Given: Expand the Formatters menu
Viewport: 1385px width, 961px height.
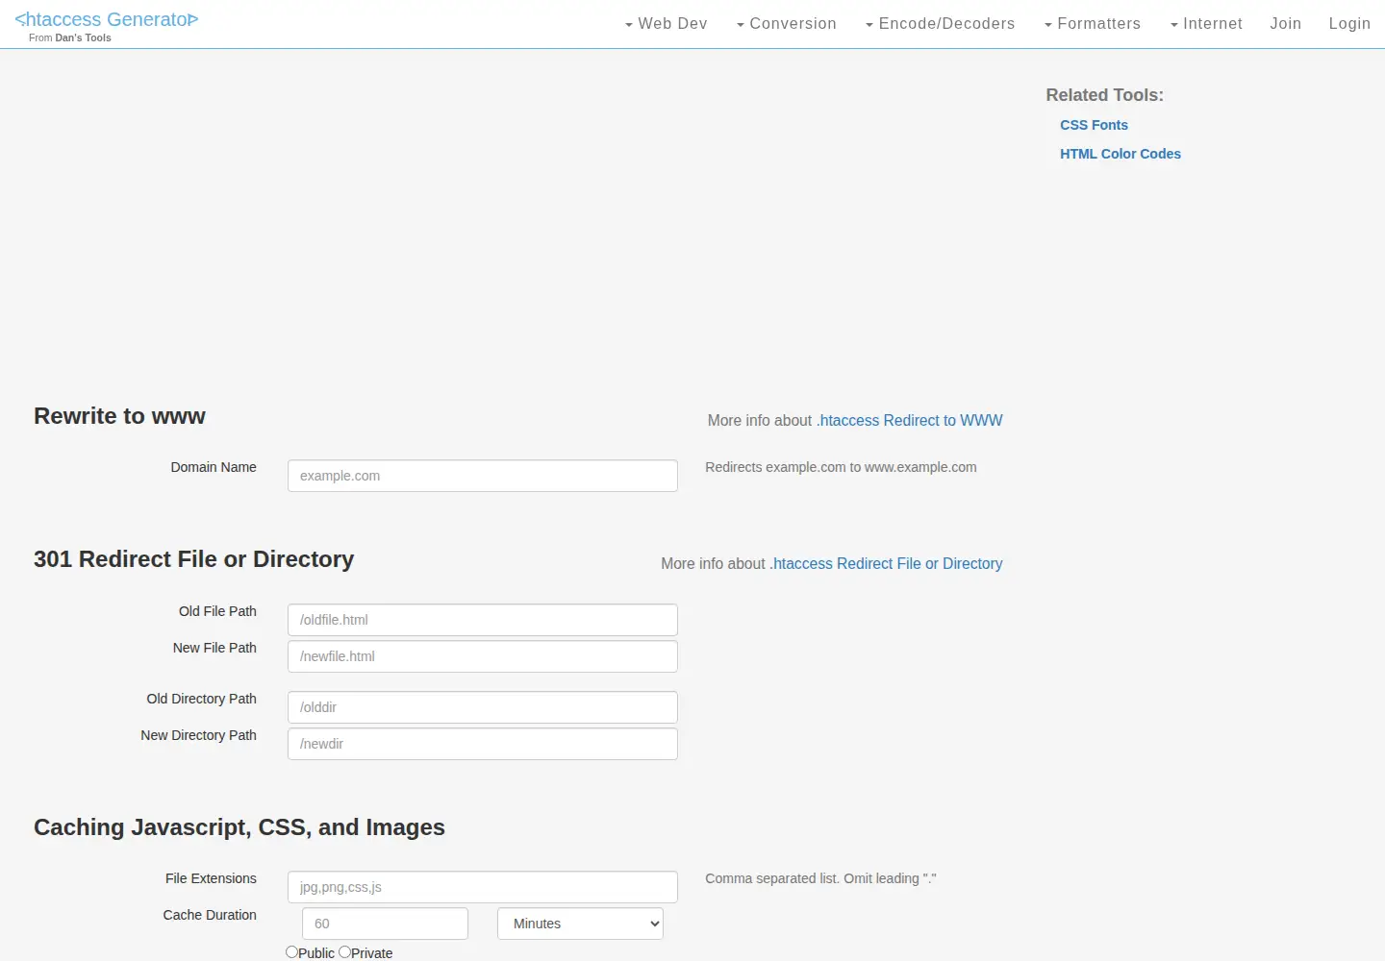Looking at the screenshot, I should 1092,24.
